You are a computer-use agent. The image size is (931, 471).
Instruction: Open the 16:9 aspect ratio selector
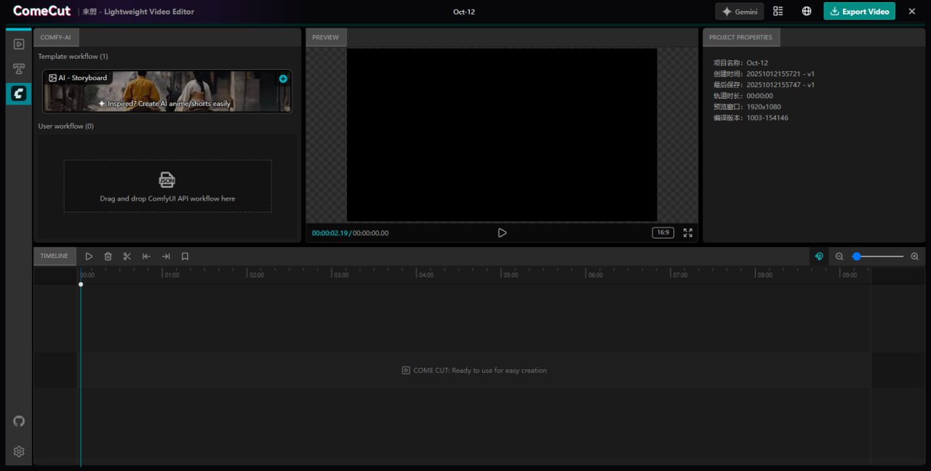point(663,233)
